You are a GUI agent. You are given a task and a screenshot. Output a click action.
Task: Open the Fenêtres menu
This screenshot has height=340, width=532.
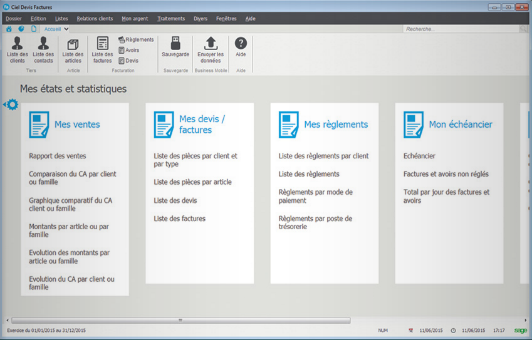tap(226, 19)
